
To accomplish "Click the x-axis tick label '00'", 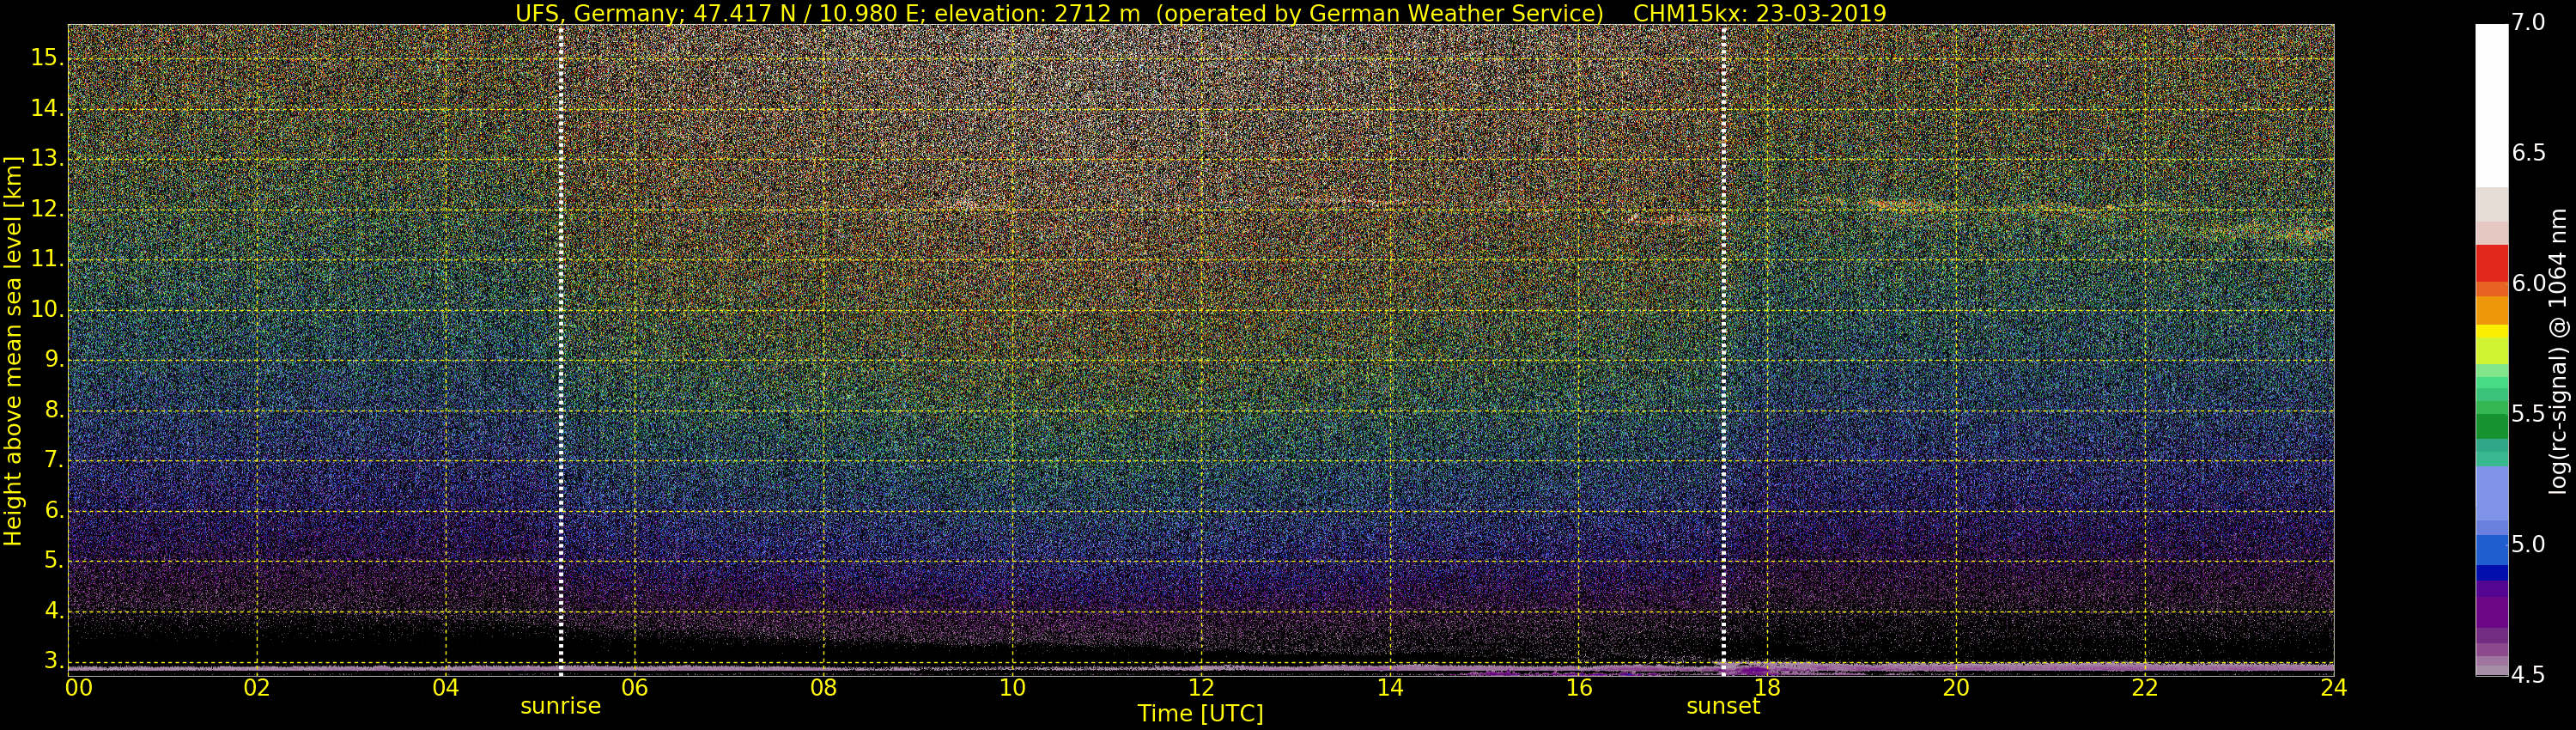I will 79,688.
